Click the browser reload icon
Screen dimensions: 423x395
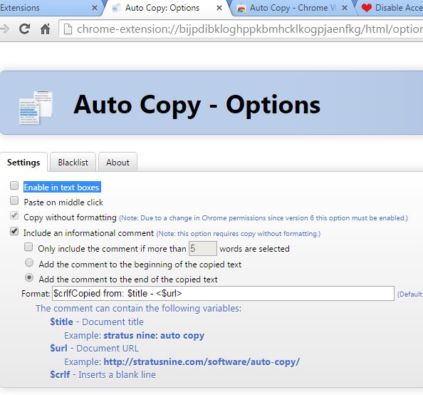click(24, 29)
